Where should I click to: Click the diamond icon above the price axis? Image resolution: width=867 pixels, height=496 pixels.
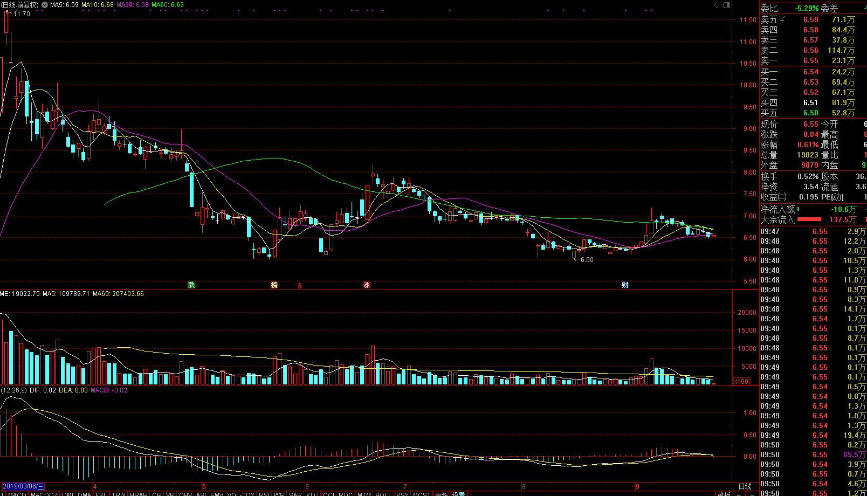click(x=717, y=5)
